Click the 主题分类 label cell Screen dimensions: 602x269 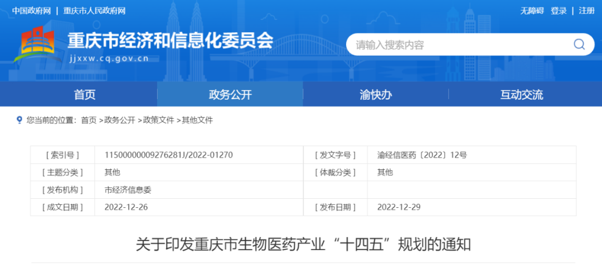tap(62, 173)
